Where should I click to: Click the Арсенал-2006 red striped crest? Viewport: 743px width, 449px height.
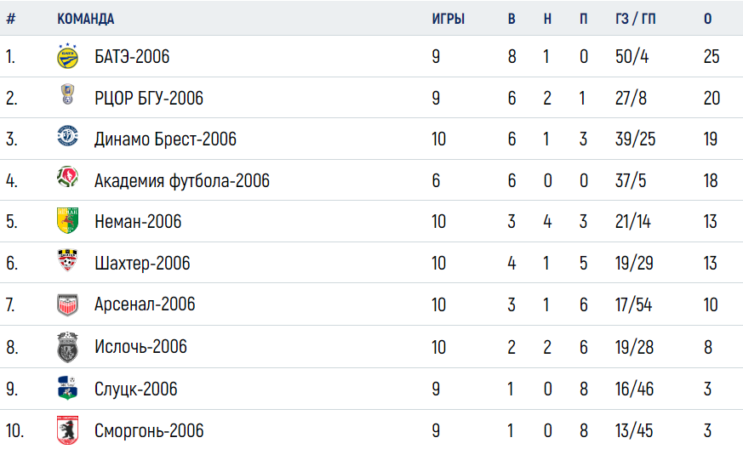click(x=67, y=304)
